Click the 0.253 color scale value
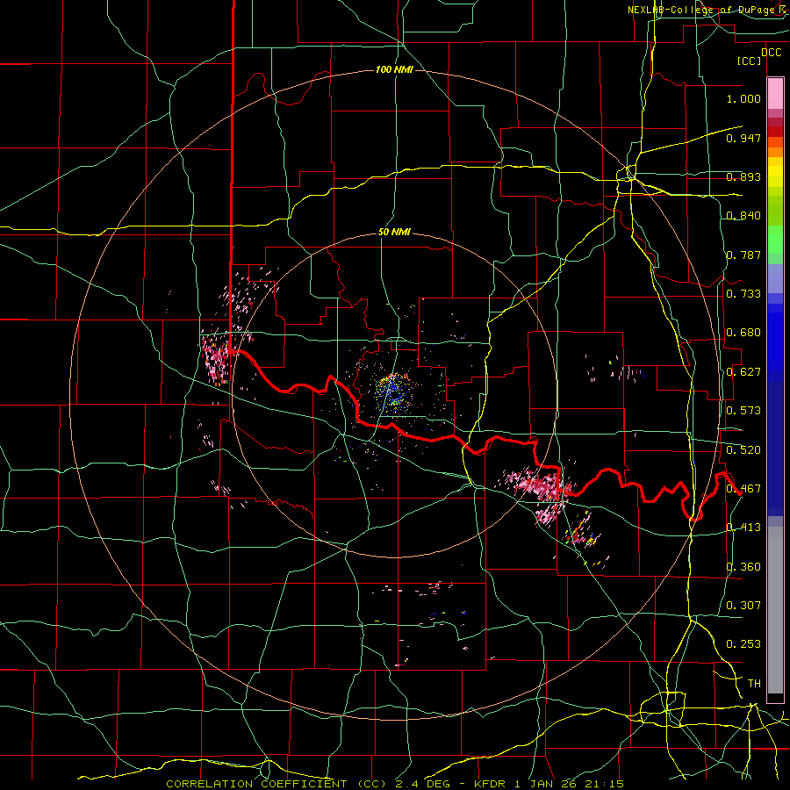The width and height of the screenshot is (790, 790). point(743,644)
